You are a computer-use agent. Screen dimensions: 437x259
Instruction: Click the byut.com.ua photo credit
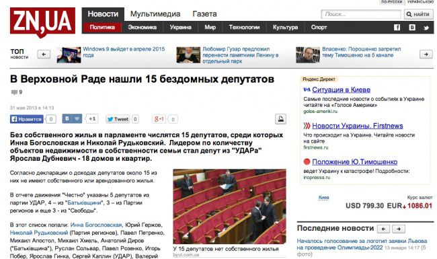click(x=186, y=255)
